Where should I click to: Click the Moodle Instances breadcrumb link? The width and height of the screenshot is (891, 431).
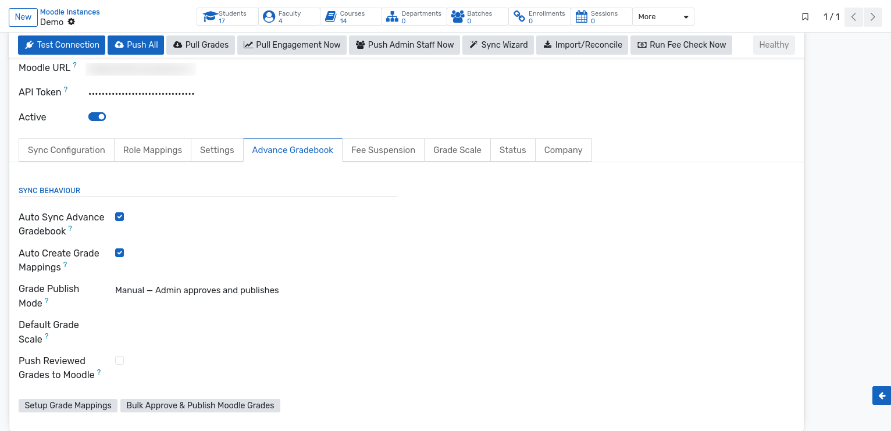coord(70,12)
